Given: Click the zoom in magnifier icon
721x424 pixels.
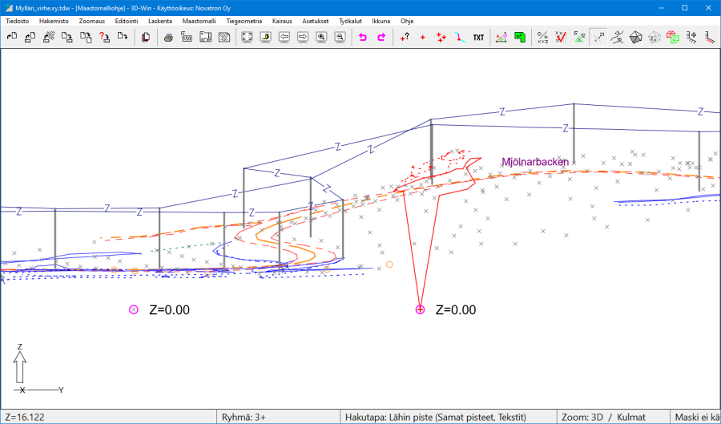Looking at the screenshot, I should click(321, 37).
